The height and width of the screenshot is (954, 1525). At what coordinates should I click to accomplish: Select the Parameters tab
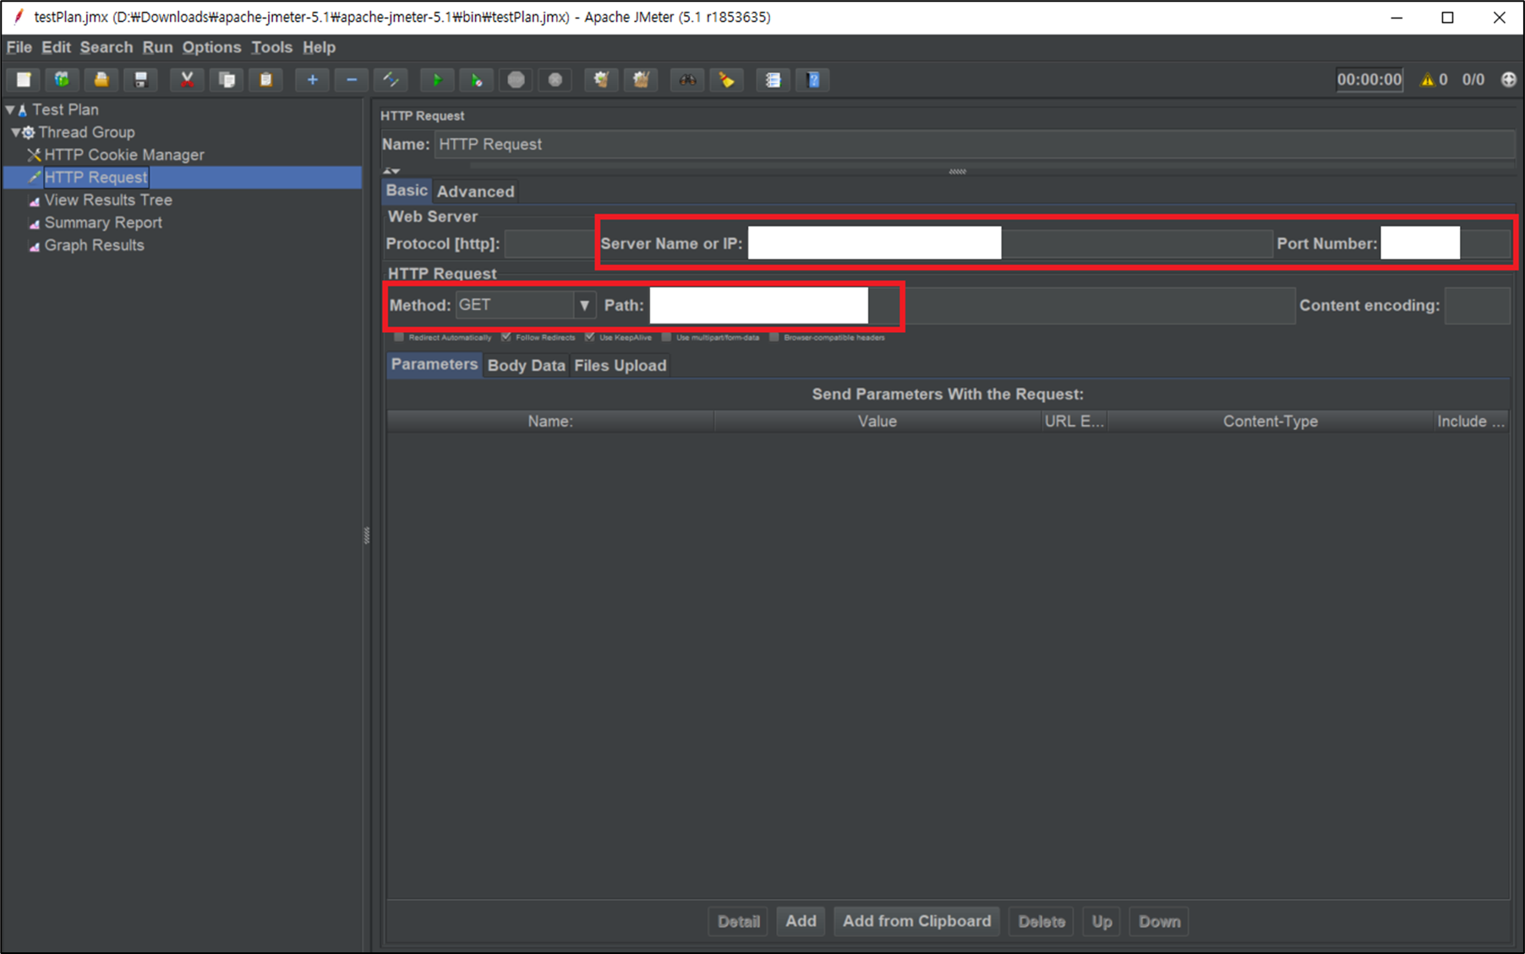pos(434,364)
